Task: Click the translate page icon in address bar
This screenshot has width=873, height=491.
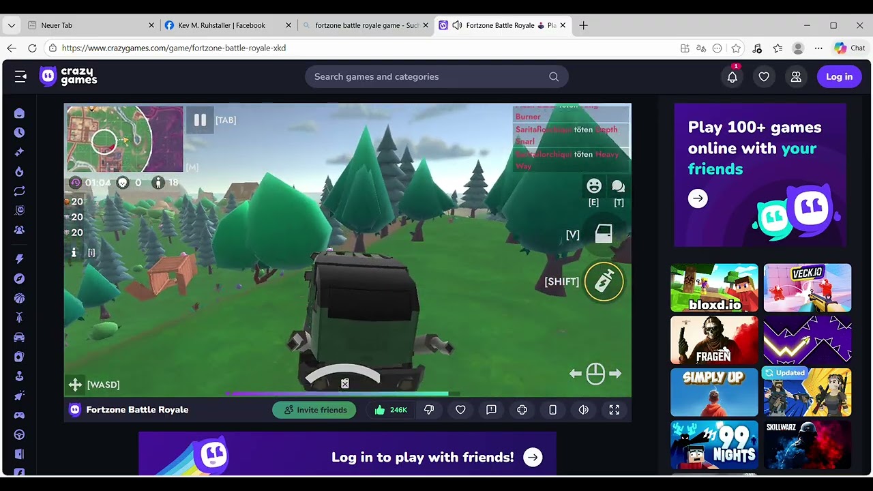Action: click(701, 48)
